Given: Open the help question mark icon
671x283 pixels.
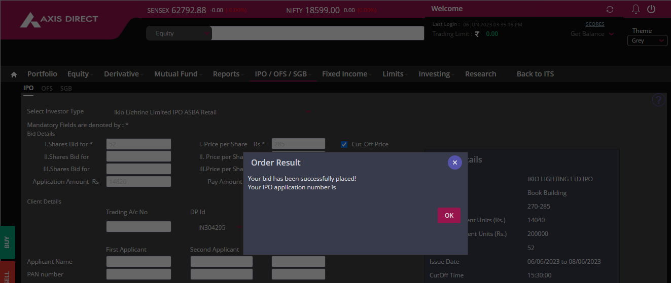Looking at the screenshot, I should [x=658, y=100].
